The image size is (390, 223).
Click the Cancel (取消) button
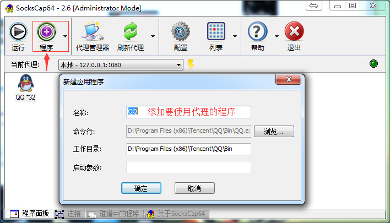pyautogui.click(x=194, y=188)
